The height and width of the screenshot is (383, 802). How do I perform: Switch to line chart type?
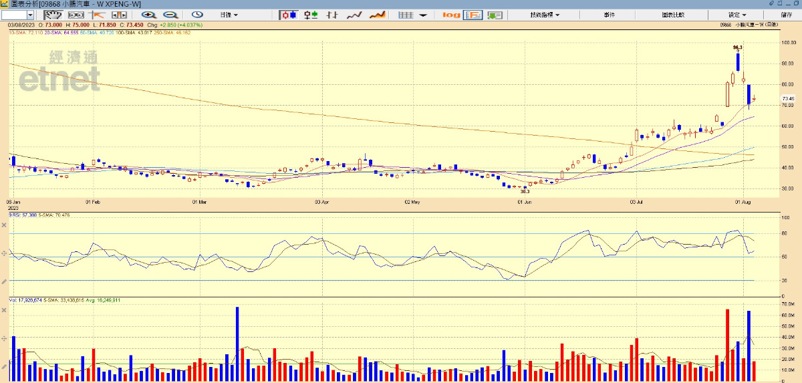tap(354, 14)
